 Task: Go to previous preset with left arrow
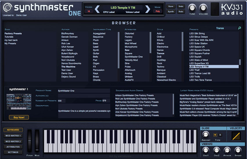pyautogui.click(x=97, y=9)
